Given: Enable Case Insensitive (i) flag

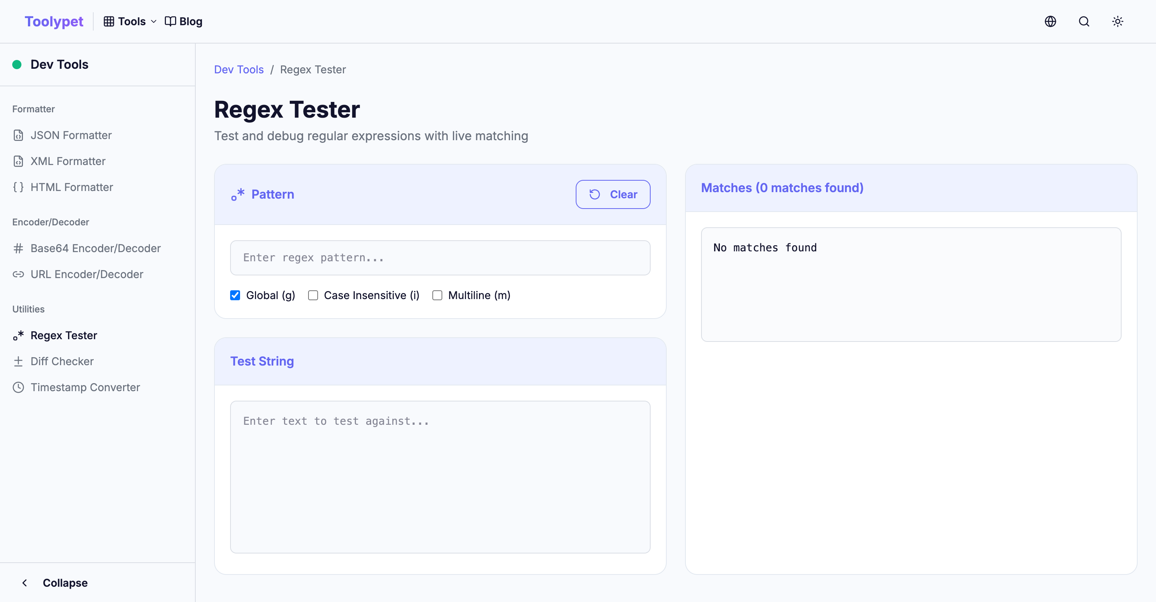Looking at the screenshot, I should click(x=313, y=295).
